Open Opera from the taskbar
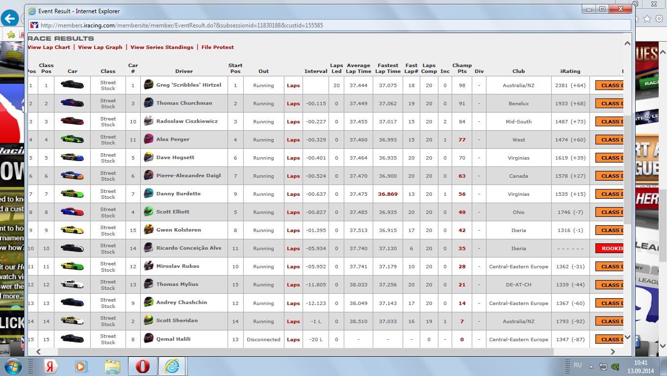This screenshot has width=667, height=376. [x=142, y=366]
